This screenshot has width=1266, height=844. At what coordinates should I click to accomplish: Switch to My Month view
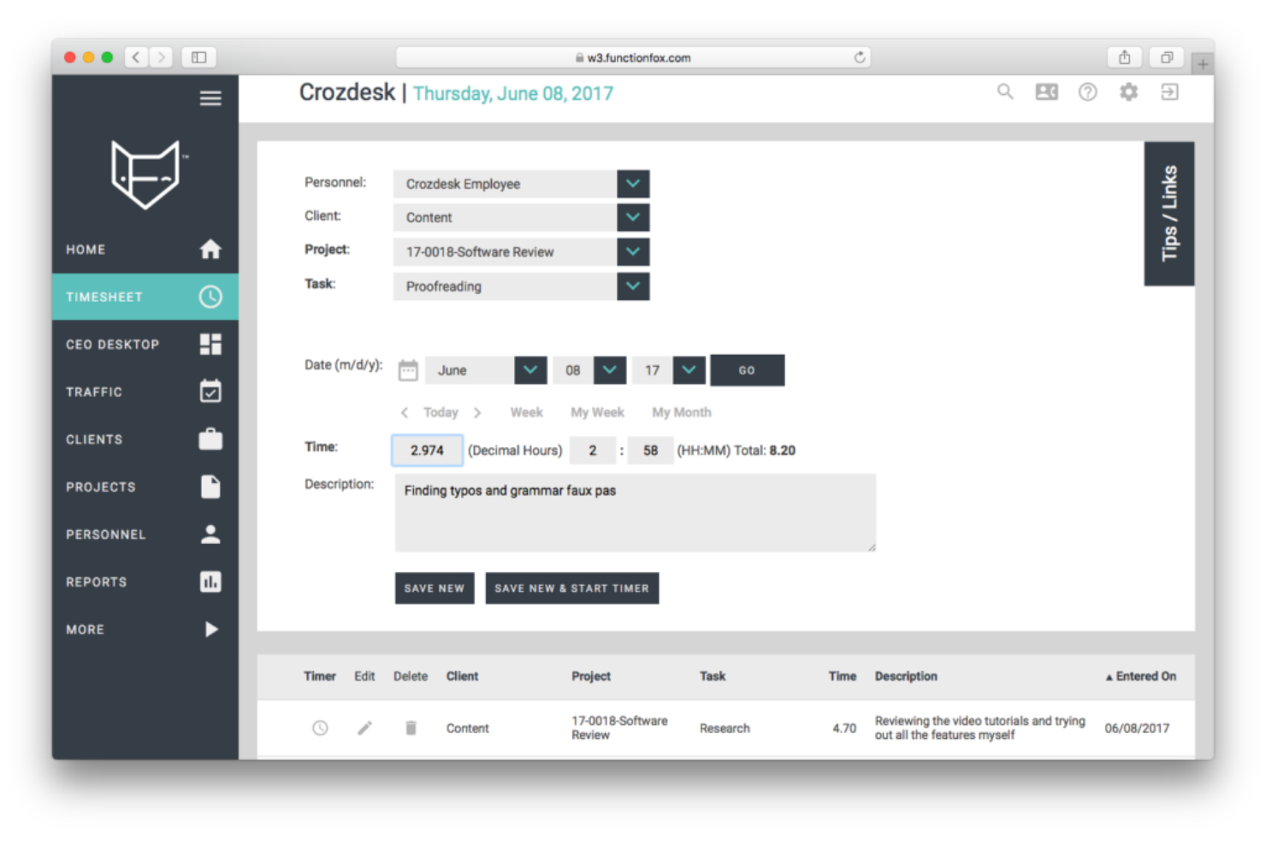click(682, 412)
